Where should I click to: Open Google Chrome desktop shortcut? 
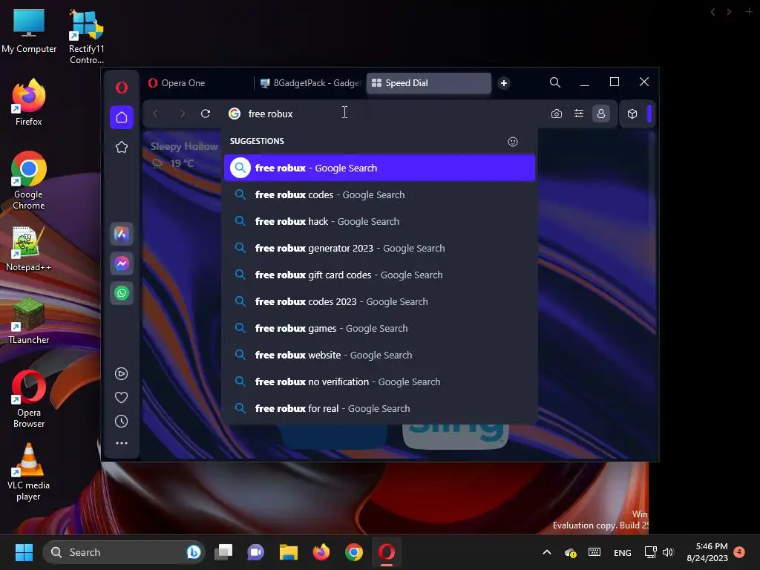point(29,180)
